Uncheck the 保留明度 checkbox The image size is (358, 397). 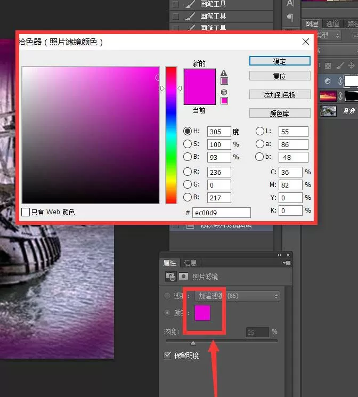167,355
